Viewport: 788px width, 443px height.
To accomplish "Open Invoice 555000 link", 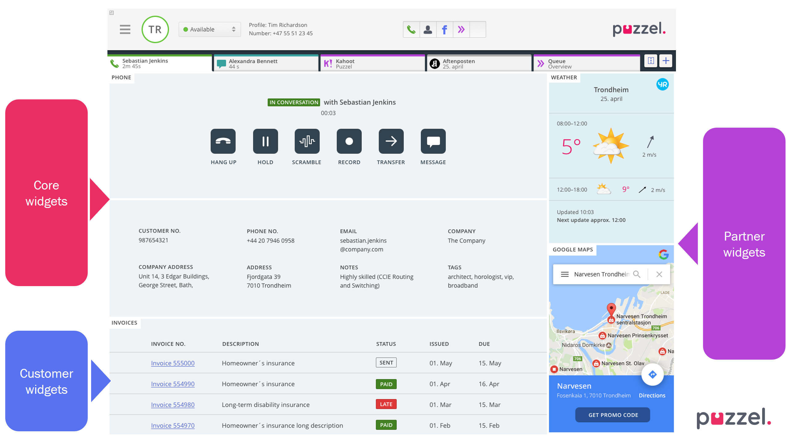I will [x=173, y=363].
